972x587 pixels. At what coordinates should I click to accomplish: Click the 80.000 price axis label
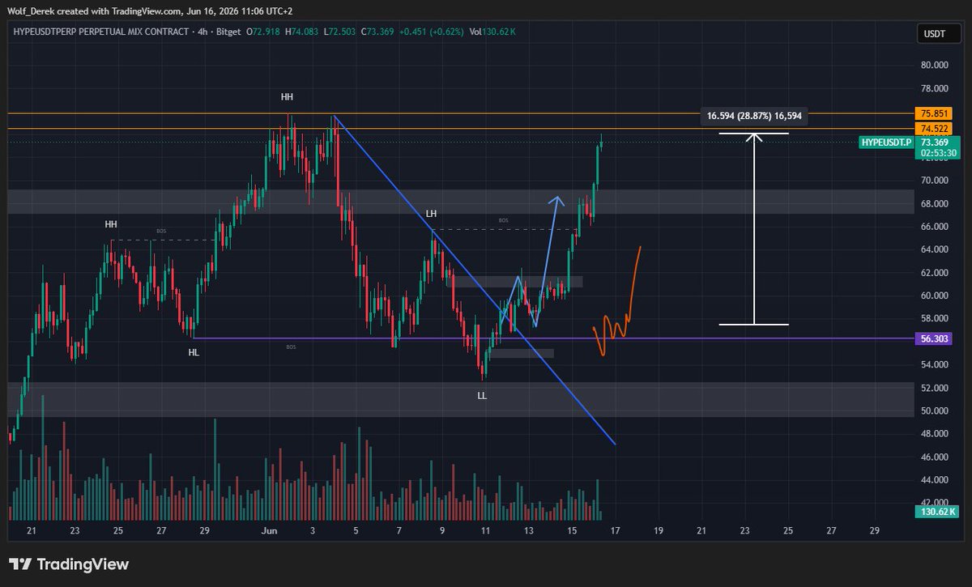(933, 65)
